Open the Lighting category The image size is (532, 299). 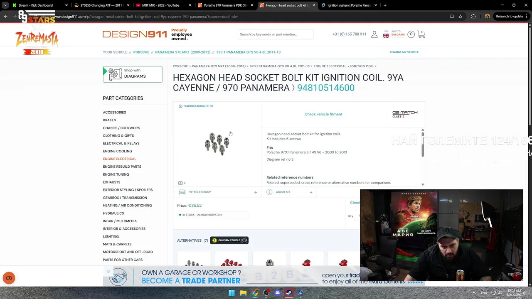[111, 237]
